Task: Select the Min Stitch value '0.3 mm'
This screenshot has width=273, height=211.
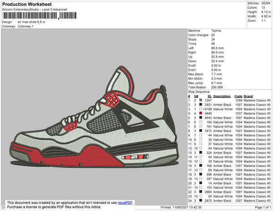Action: point(217,79)
